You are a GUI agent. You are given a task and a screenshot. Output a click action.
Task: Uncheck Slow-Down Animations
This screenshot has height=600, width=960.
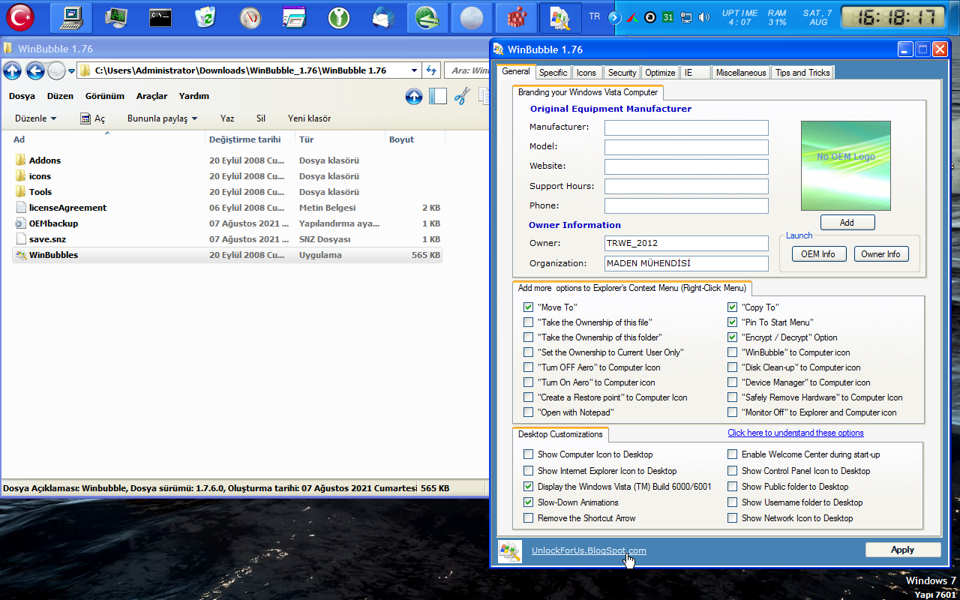(529, 502)
